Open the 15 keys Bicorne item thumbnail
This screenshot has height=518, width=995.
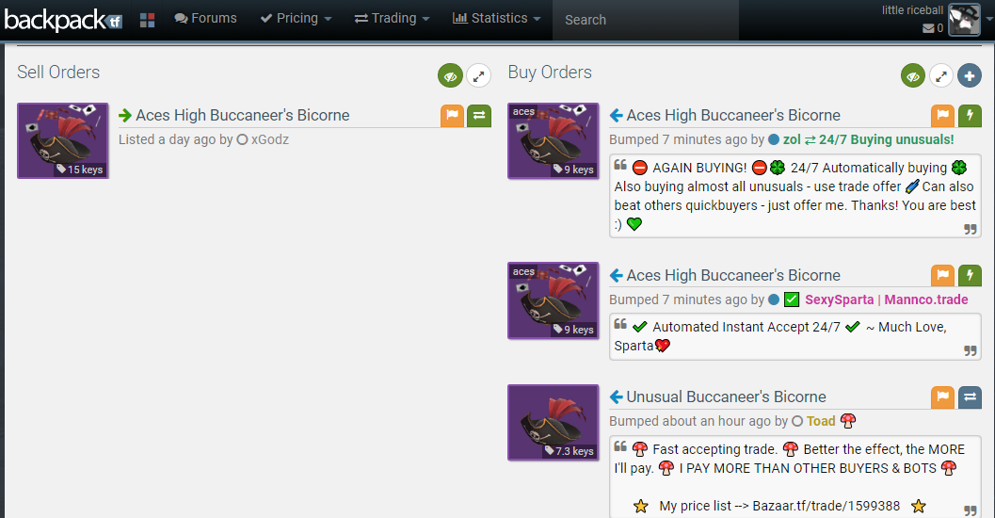tap(63, 140)
